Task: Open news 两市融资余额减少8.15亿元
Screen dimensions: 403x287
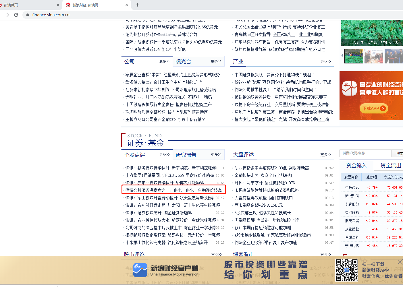Action: (259, 205)
